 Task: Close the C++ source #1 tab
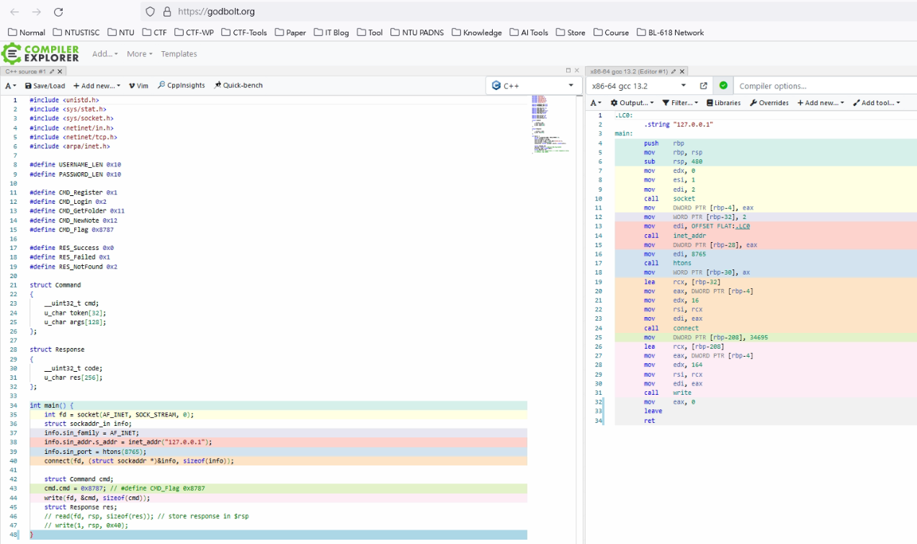[x=60, y=71]
